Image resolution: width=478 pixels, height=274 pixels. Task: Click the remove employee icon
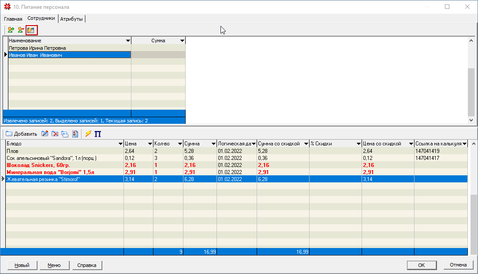point(21,30)
